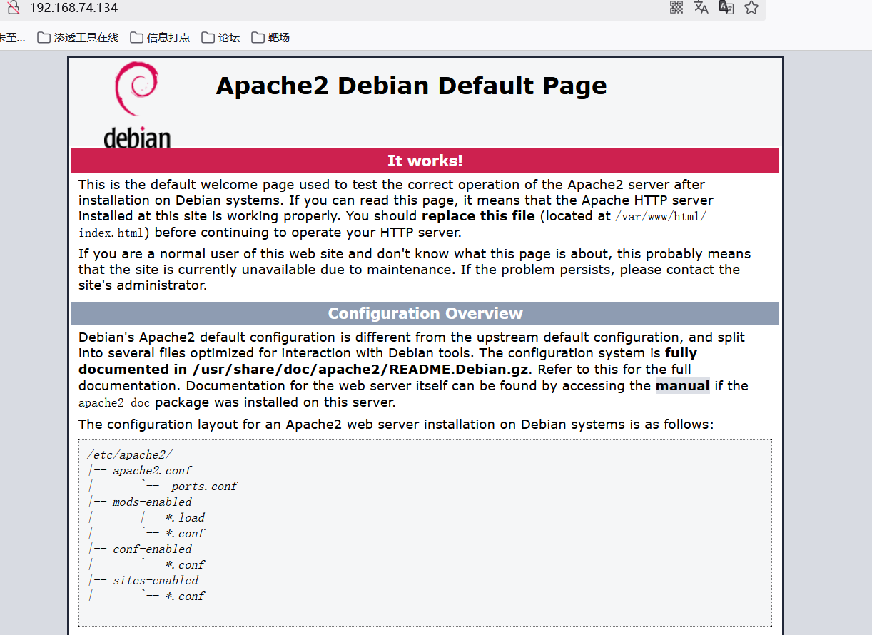Viewport: 872px width, 635px height.
Task: Click the 'apache2-doc' package name
Action: coord(115,402)
